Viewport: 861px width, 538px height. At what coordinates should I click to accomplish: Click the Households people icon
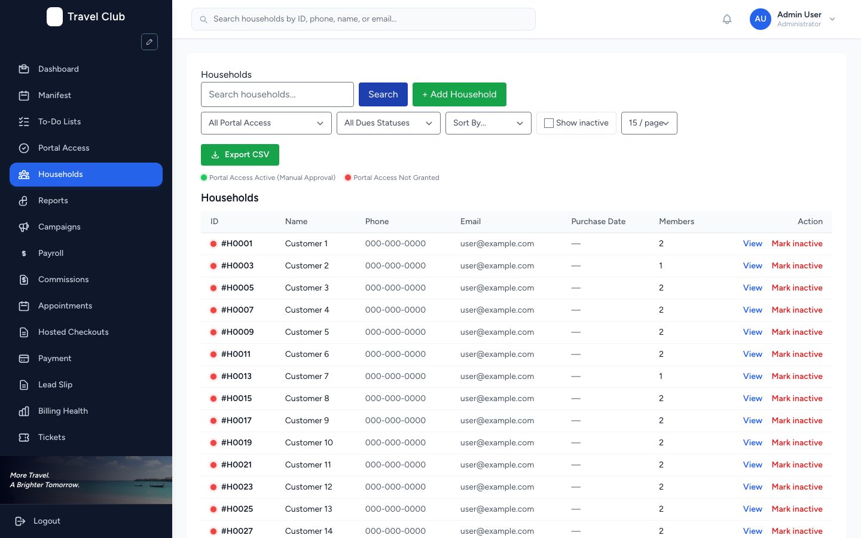(24, 174)
